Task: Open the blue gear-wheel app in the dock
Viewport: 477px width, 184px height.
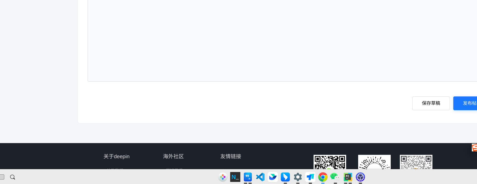Action: 360,177
